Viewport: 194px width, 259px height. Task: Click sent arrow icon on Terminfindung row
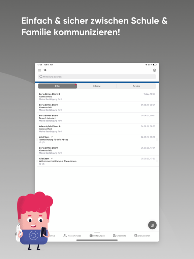(52, 137)
